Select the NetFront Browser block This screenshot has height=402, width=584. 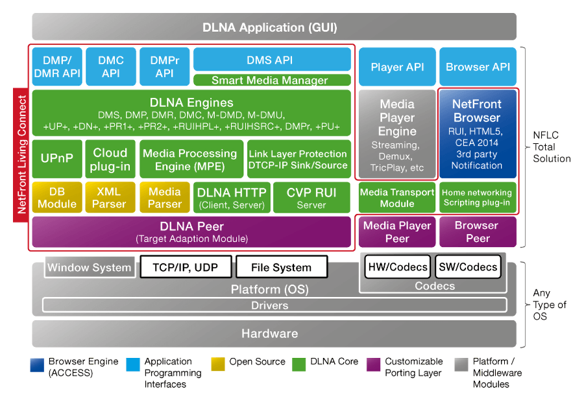pyautogui.click(x=477, y=134)
